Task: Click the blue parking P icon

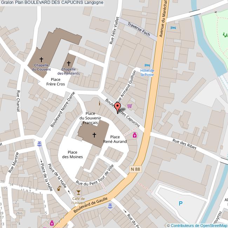Action: 181,203
